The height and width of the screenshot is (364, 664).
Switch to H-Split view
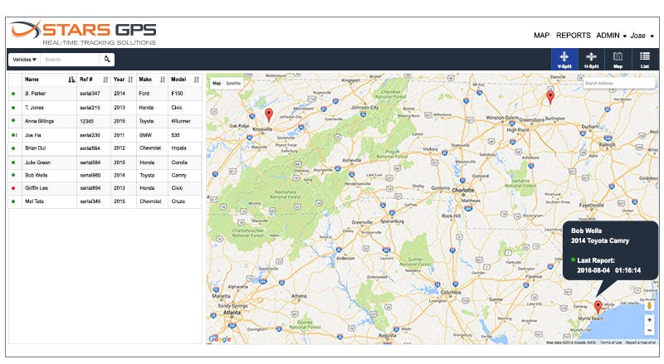coord(591,60)
